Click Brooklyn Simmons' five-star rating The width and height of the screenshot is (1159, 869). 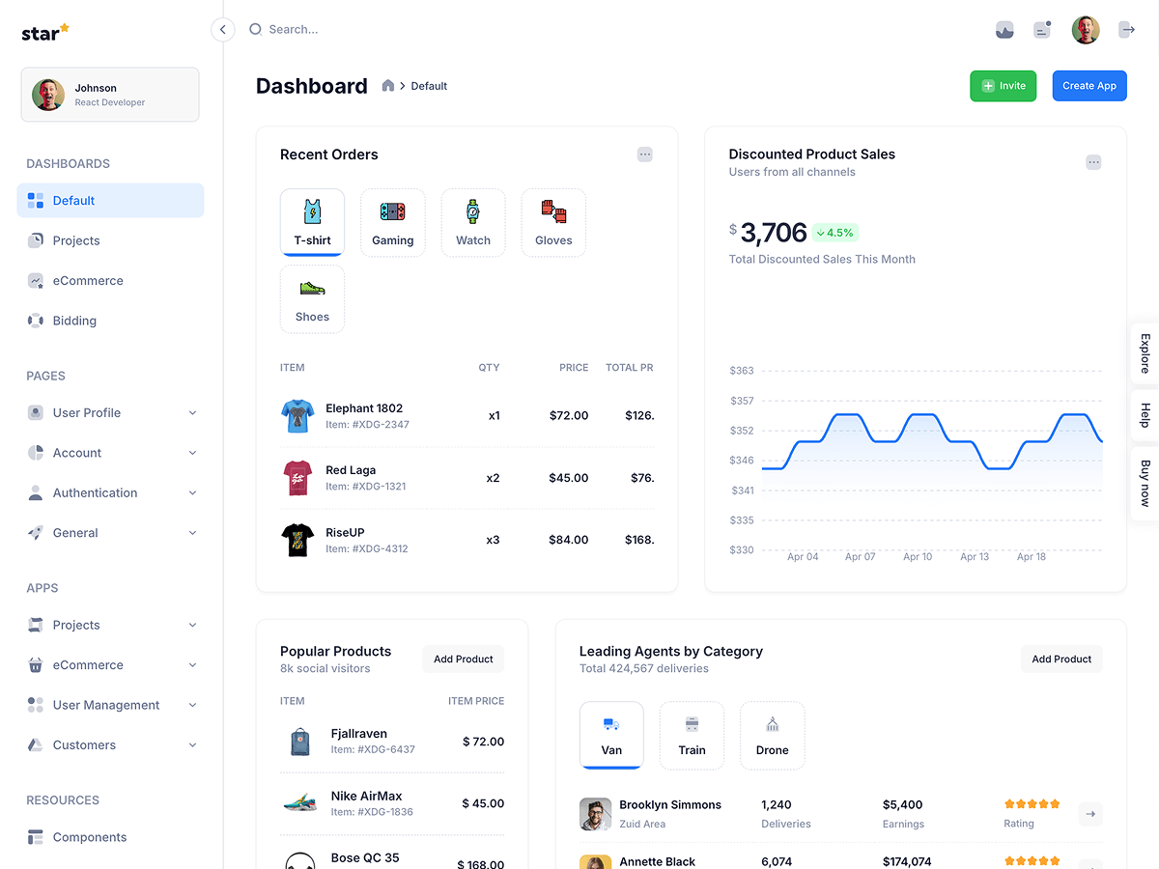coord(1032,802)
